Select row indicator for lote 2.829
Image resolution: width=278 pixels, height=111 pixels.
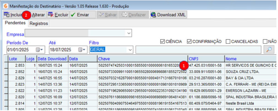[6, 78]
